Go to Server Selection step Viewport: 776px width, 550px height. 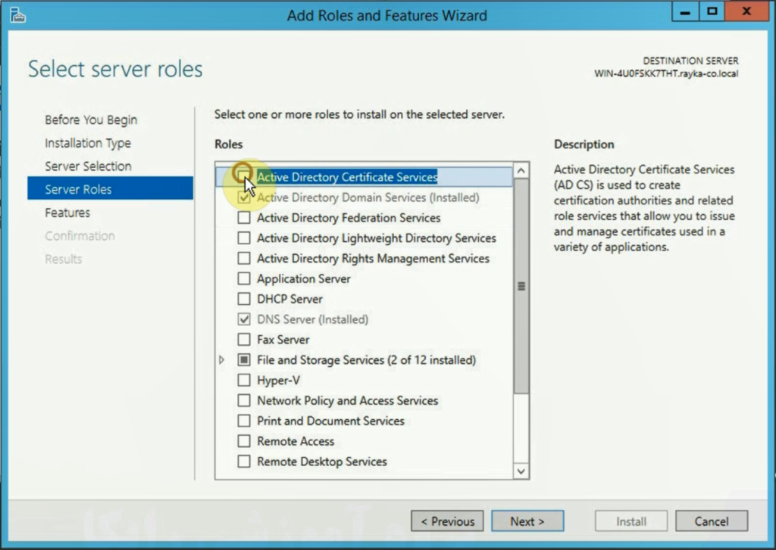pos(88,166)
